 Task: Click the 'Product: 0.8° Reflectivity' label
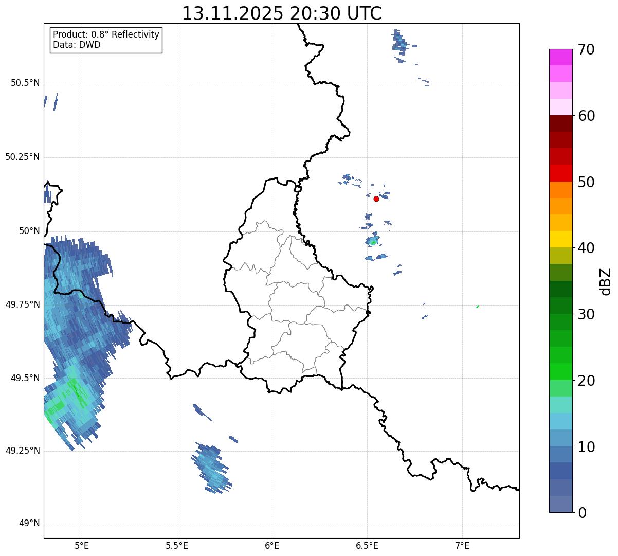pos(106,34)
